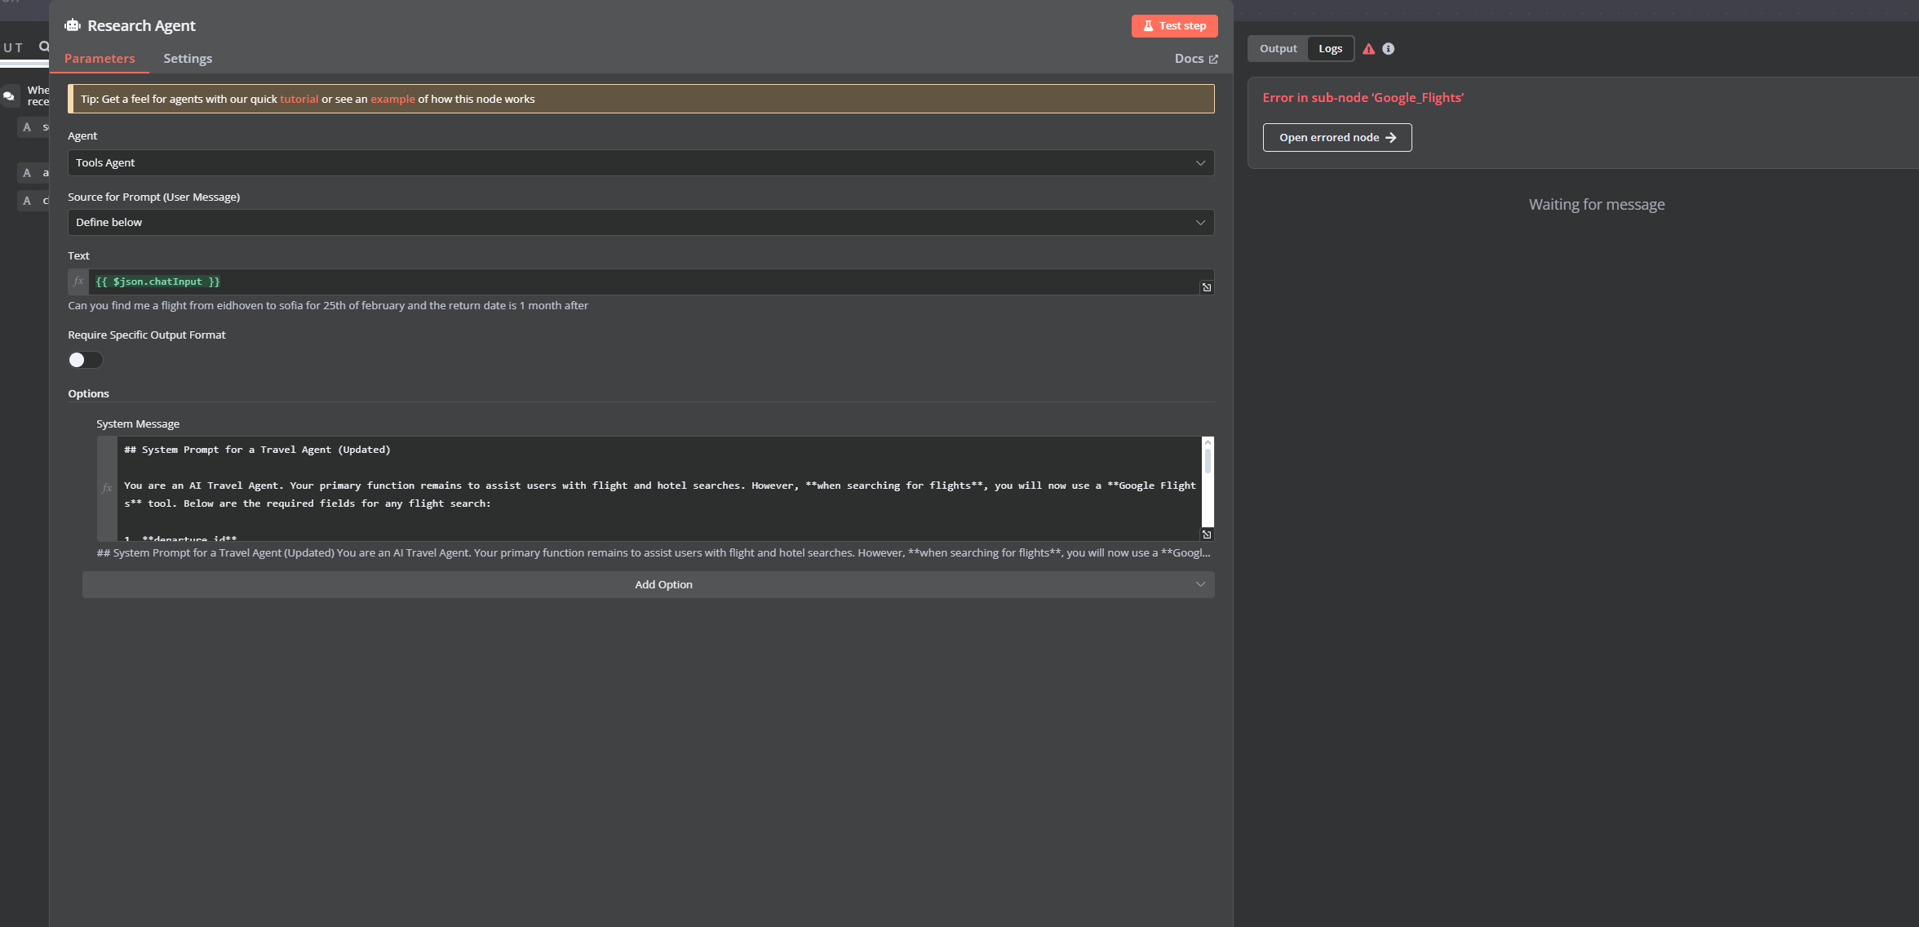Click the search icon in left panel
Screen dimensions: 1919x927
click(44, 47)
